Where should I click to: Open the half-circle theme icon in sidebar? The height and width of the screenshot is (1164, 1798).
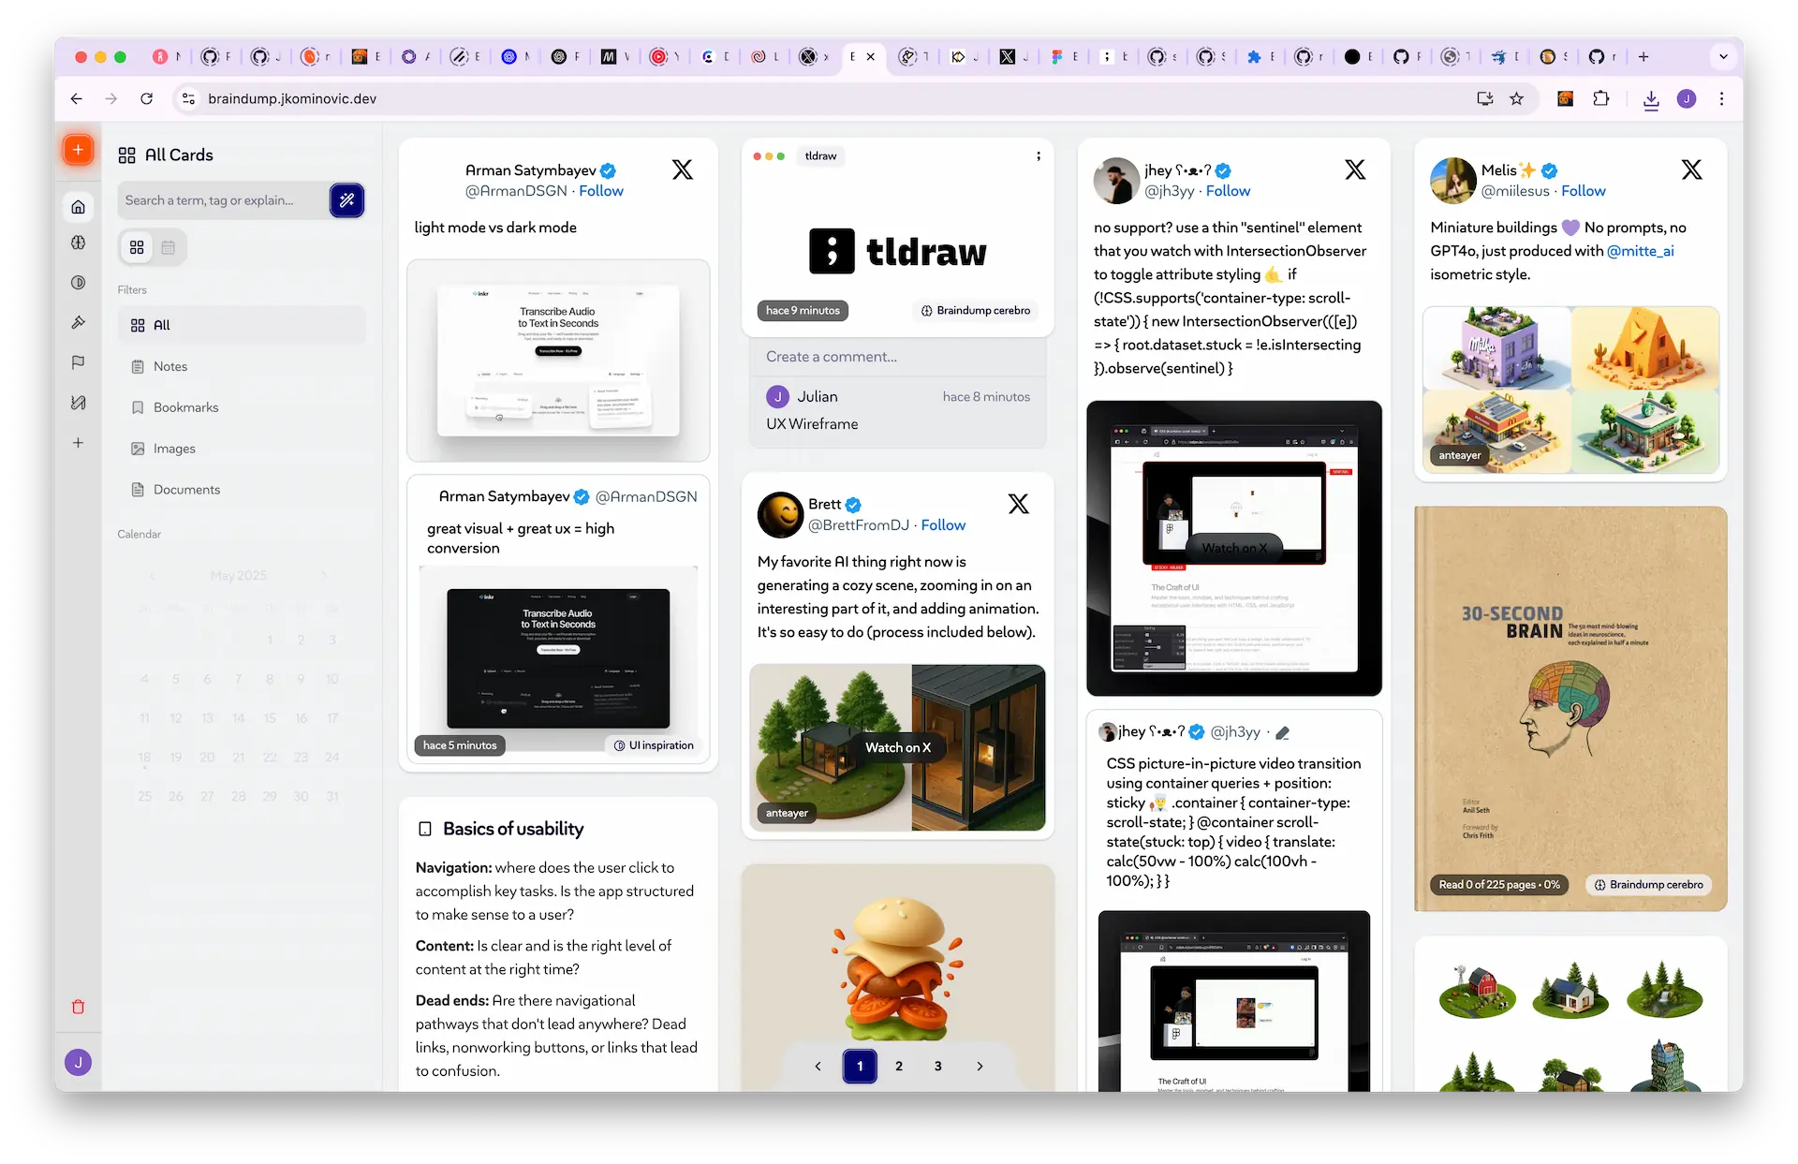pos(79,283)
